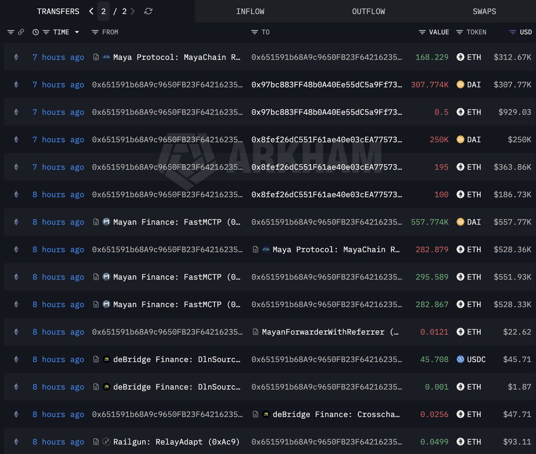536x454 pixels.
Task: Switch to the INFLOW tab
Action: (x=250, y=11)
